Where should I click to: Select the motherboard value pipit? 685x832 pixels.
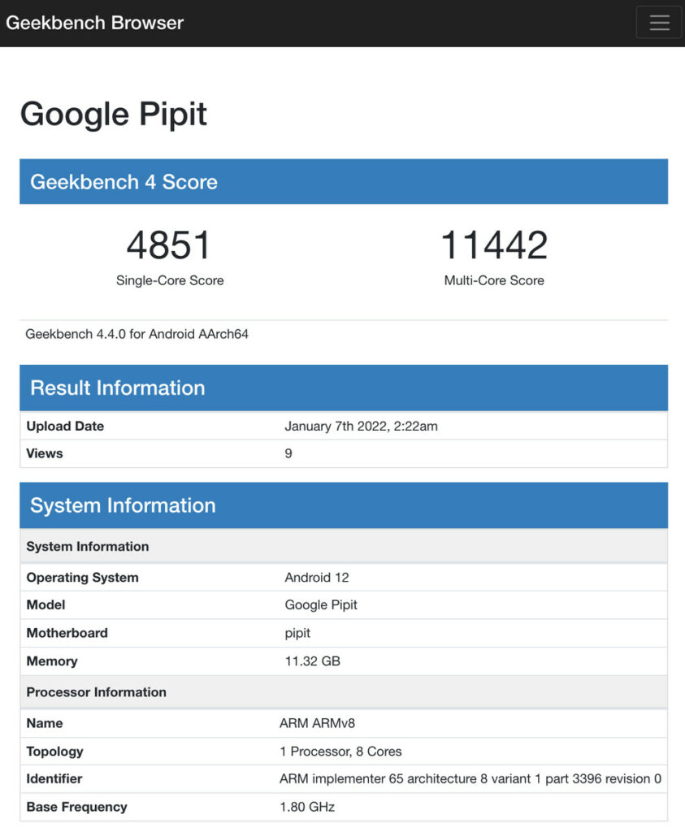(297, 634)
